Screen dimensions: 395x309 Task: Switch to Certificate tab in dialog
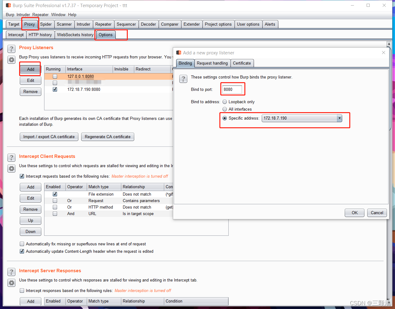[242, 63]
